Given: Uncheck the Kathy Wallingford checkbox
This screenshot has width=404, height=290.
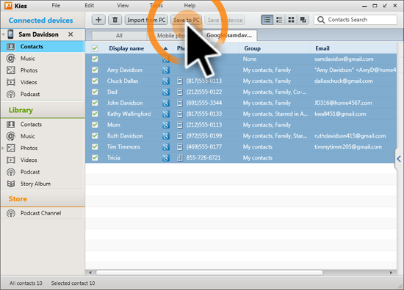Looking at the screenshot, I should point(95,114).
